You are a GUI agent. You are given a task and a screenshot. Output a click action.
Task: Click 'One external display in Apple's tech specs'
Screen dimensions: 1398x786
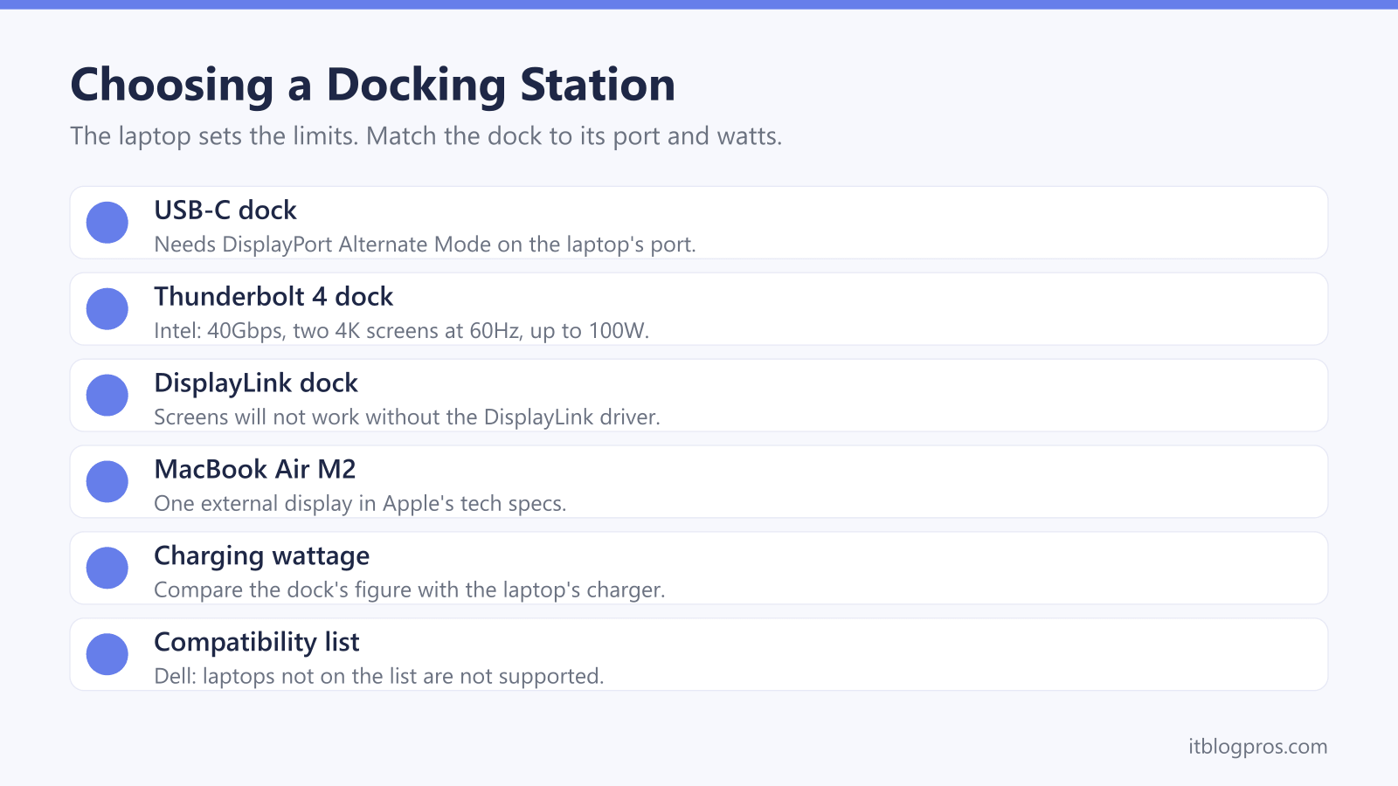click(x=360, y=504)
